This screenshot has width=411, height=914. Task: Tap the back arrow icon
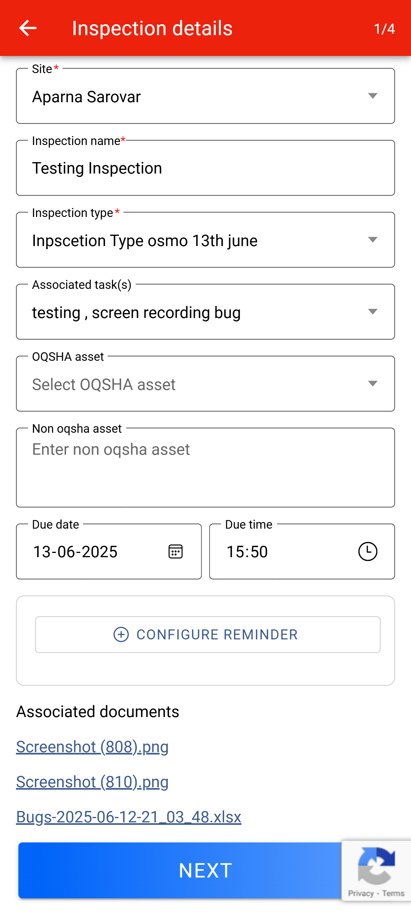coord(28,28)
